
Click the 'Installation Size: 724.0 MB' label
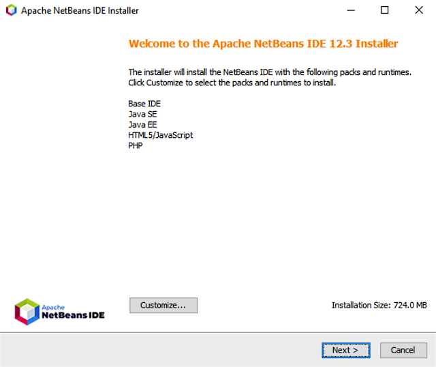point(379,305)
